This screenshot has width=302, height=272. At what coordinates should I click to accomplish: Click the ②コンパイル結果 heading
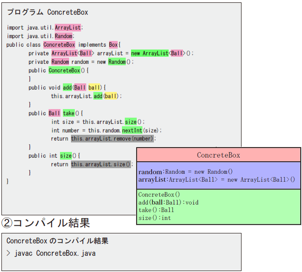[x=46, y=222]
